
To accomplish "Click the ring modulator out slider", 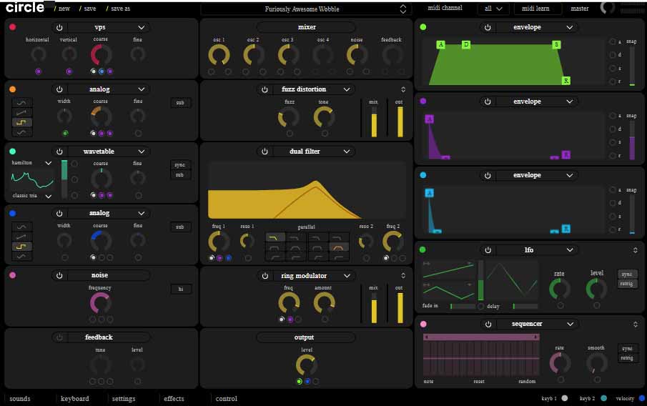I will (x=400, y=307).
